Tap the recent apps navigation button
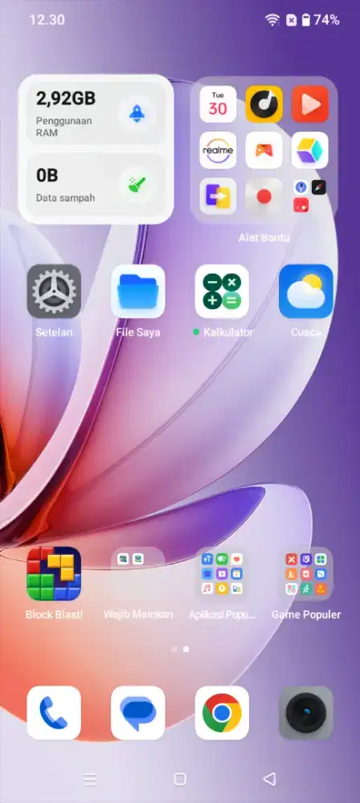The width and height of the screenshot is (360, 803). [90, 780]
